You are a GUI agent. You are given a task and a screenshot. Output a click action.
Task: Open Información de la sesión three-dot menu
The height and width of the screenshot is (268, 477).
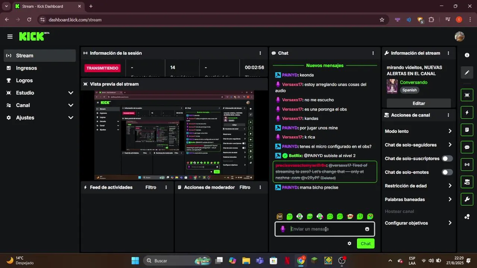[x=260, y=53]
